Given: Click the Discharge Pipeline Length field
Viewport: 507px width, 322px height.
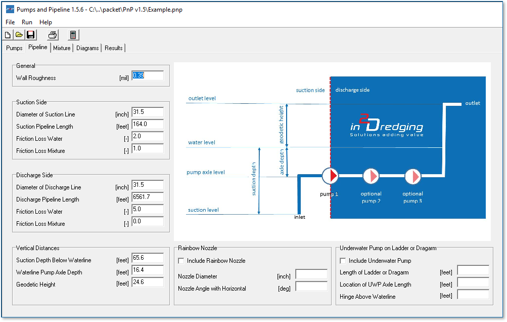Looking at the screenshot, I should [x=148, y=197].
